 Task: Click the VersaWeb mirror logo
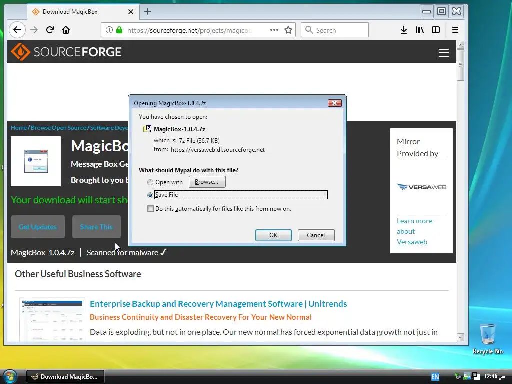pyautogui.click(x=421, y=187)
